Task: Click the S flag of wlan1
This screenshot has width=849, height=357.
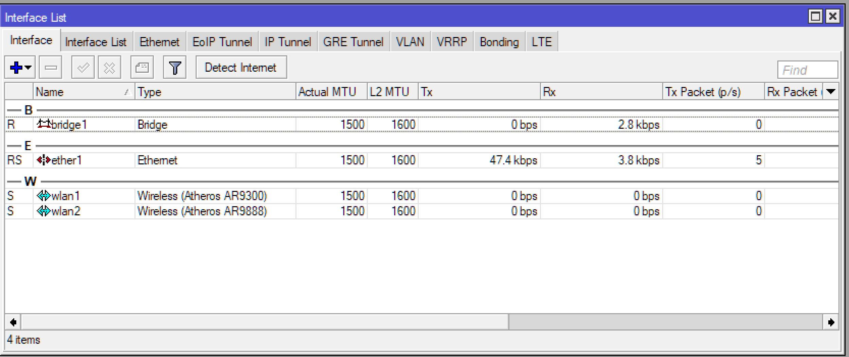Action: click(x=11, y=196)
